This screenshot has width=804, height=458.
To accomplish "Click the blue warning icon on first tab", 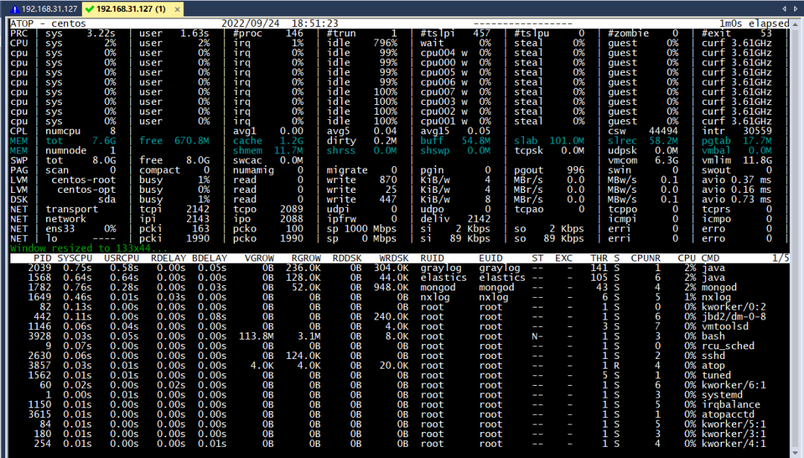I will [x=15, y=9].
